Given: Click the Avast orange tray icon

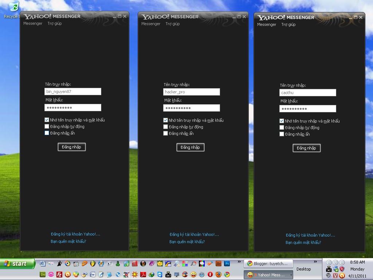Looking at the screenshot, I should pos(342,276).
